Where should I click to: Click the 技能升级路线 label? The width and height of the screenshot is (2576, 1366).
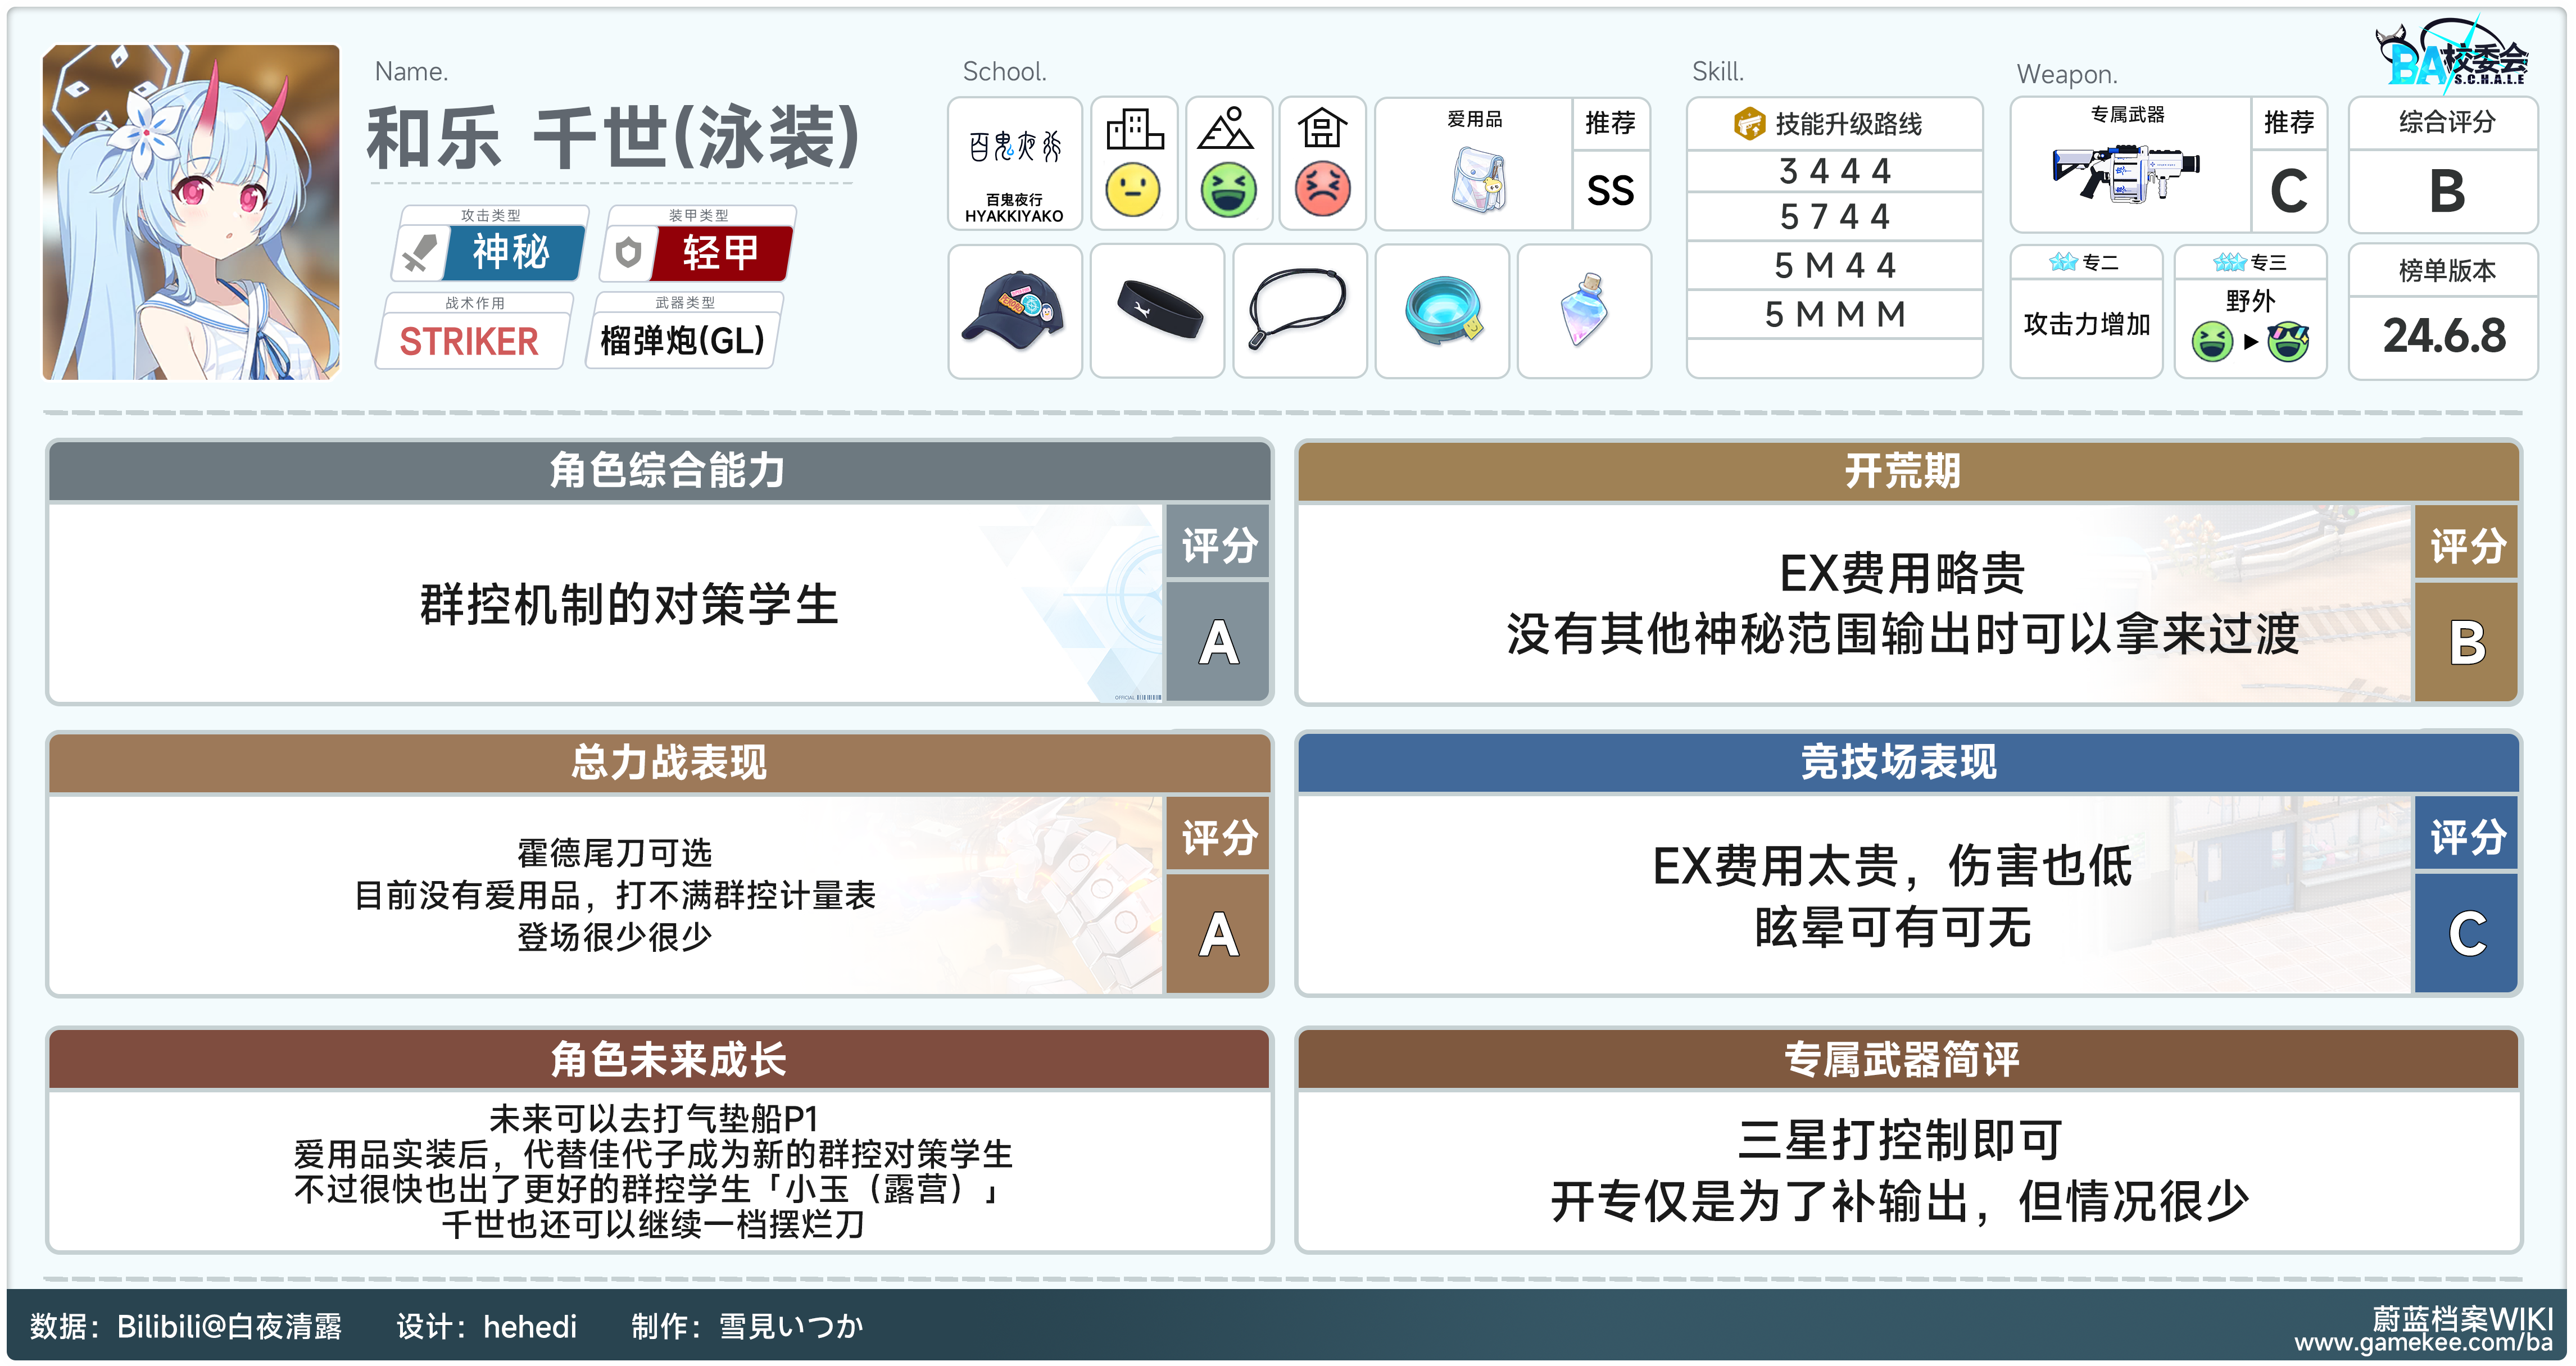1848,124
